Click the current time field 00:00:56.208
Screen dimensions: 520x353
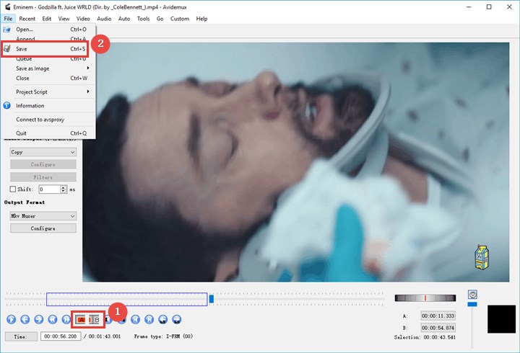coord(61,336)
